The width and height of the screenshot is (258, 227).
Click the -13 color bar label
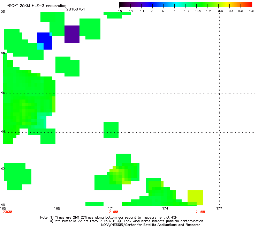tap(129, 11)
